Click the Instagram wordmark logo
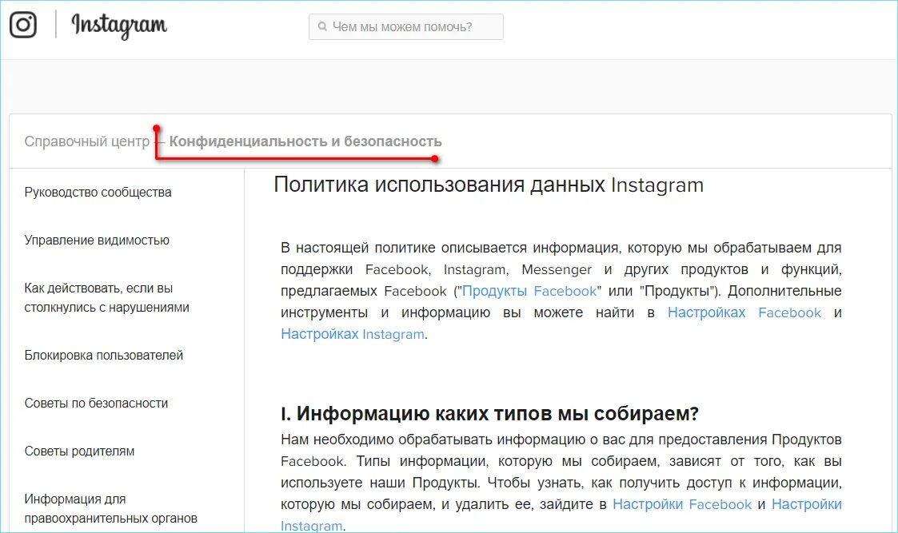Image resolution: width=898 pixels, height=533 pixels. [119, 26]
